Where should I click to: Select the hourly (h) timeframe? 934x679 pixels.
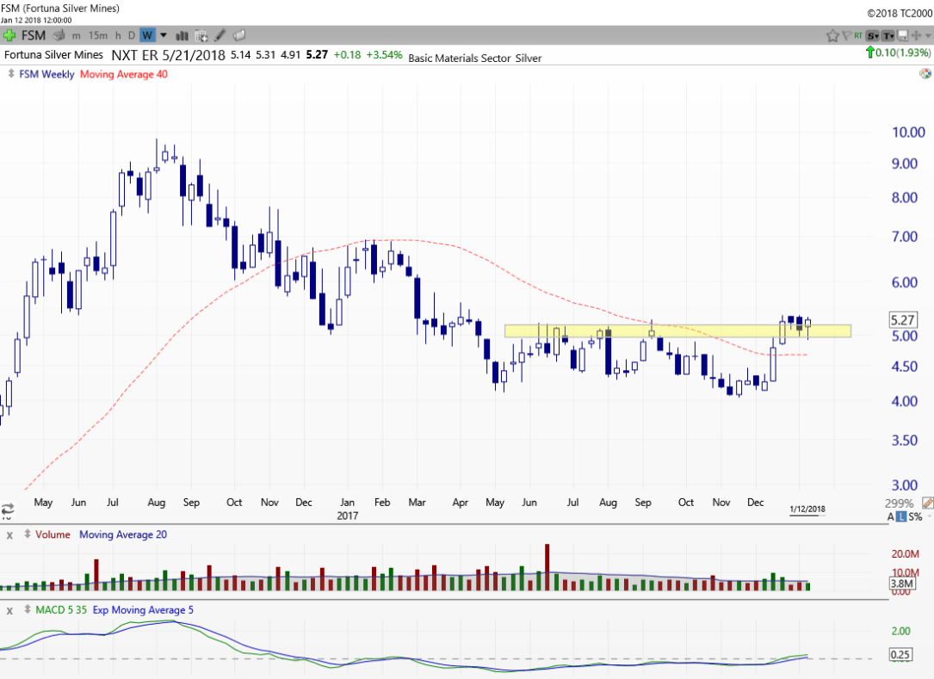click(118, 35)
